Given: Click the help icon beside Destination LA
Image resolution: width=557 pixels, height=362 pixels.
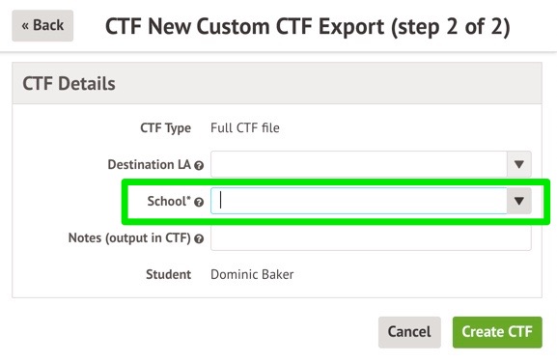Looking at the screenshot, I should [x=199, y=165].
